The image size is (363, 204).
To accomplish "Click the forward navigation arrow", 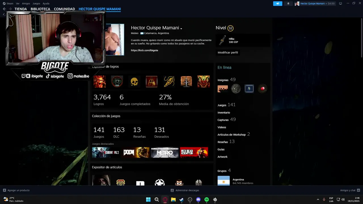I will tap(10, 9).
